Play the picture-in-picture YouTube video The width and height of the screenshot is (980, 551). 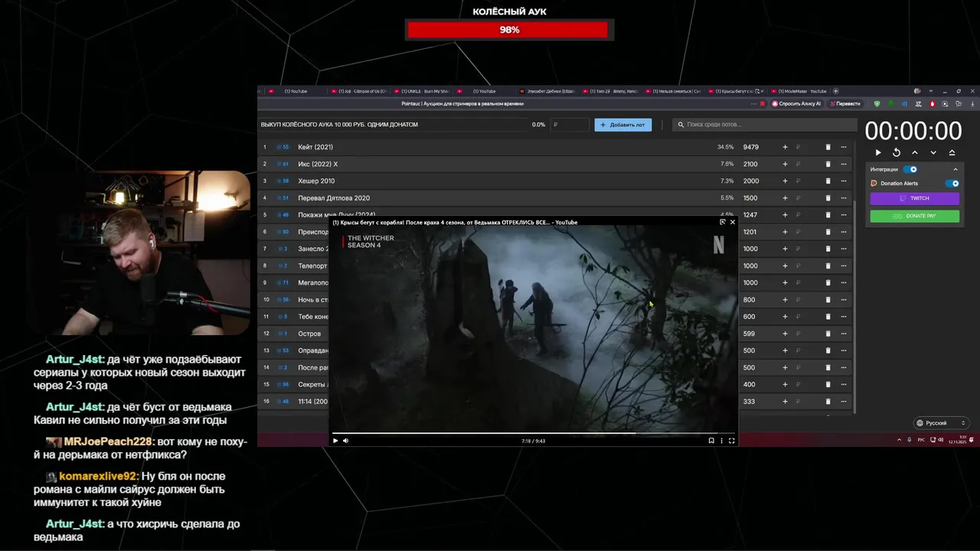[335, 441]
